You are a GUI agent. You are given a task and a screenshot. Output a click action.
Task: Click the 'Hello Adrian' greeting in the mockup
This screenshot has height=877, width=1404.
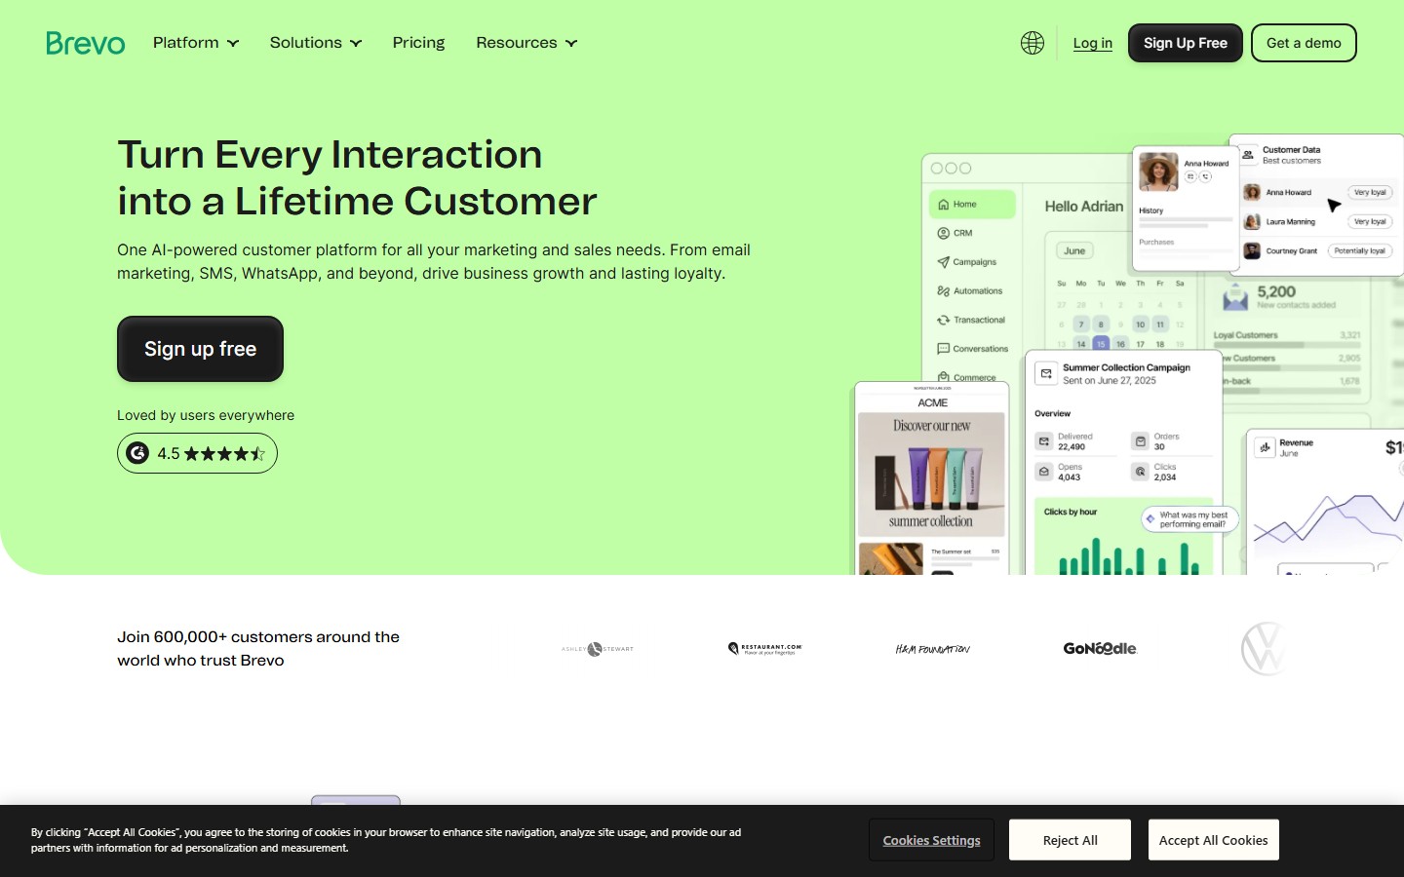1084,207
